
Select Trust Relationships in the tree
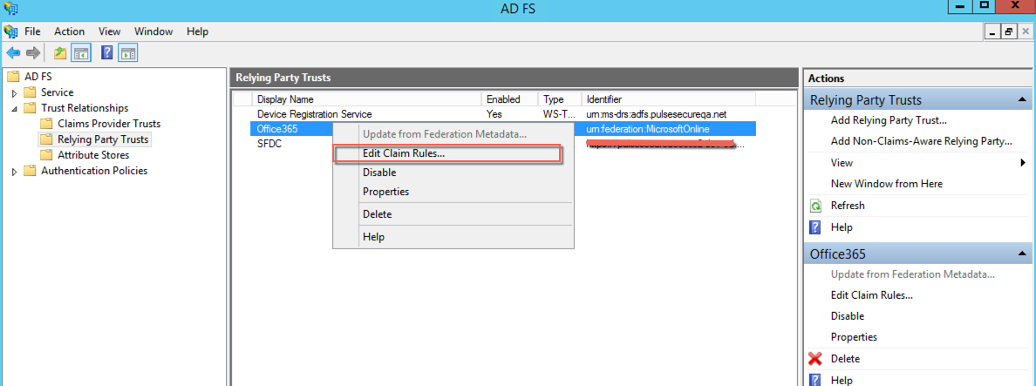click(x=85, y=108)
